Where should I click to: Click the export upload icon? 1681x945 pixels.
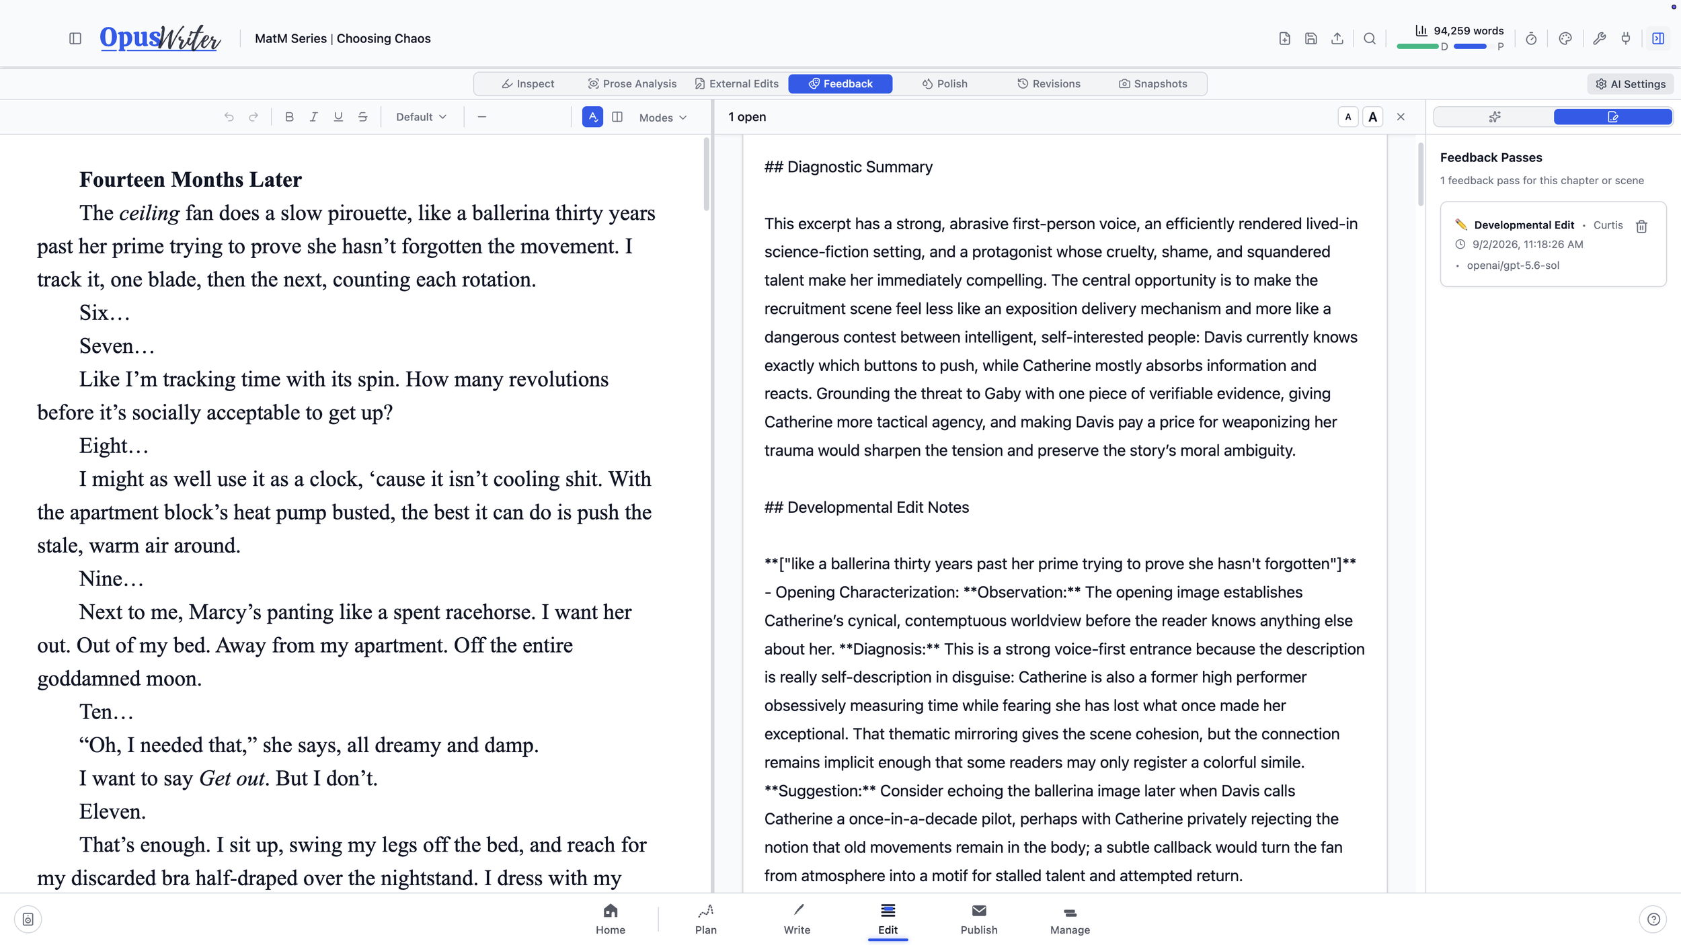tap(1337, 39)
